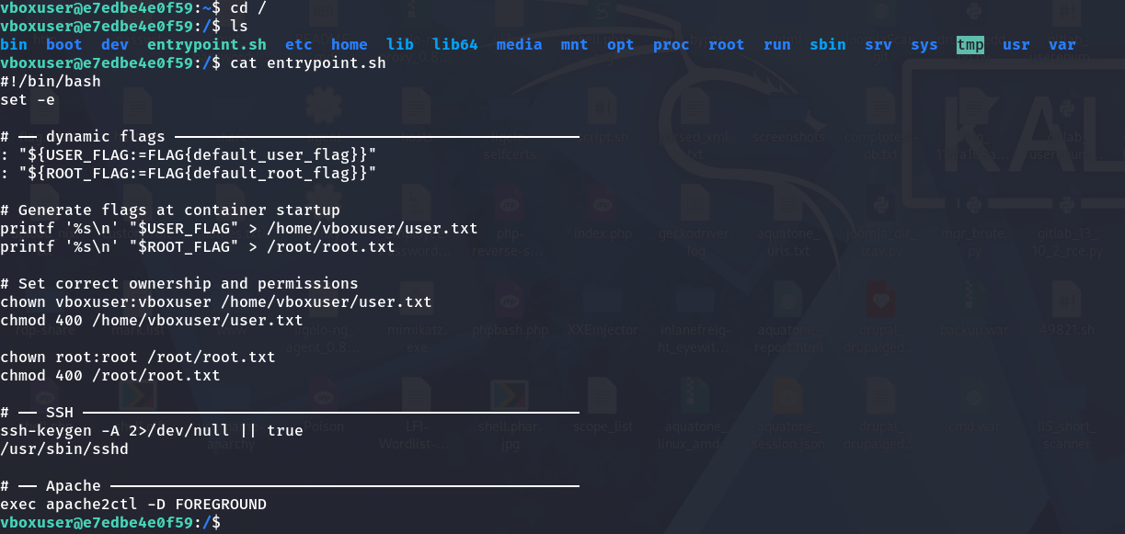
Task: Click the highlighted 'tmp' directory
Action: click(970, 44)
